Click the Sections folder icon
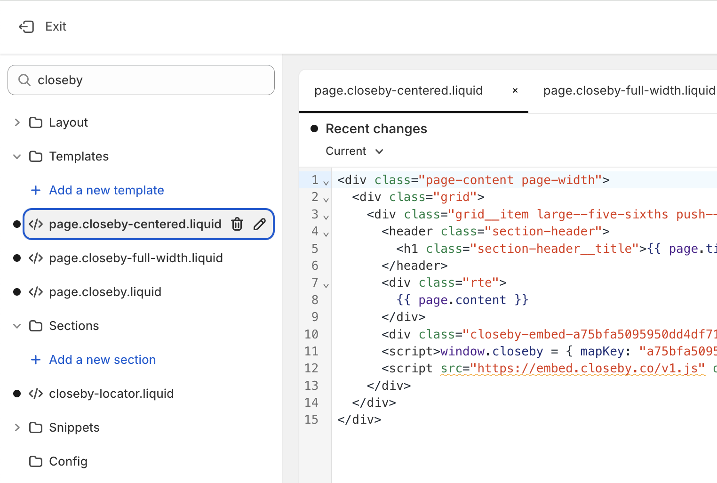 pyautogui.click(x=36, y=326)
